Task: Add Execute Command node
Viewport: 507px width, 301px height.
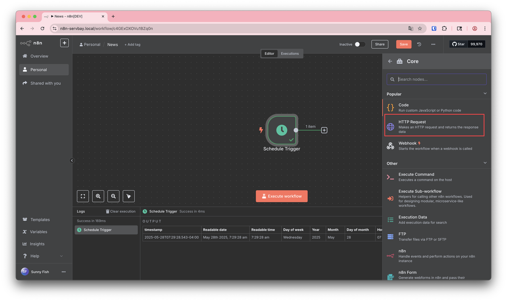Action: (436, 177)
